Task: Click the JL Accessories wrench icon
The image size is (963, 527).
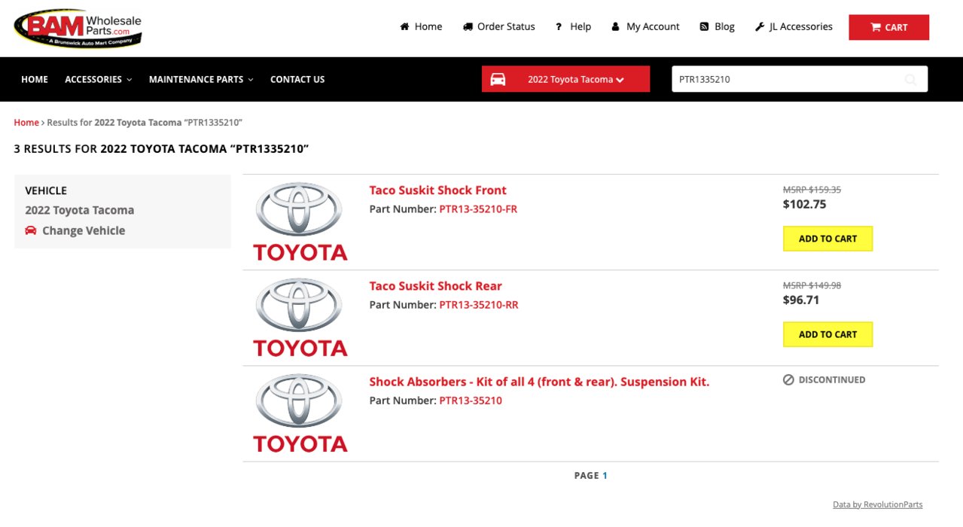Action: (x=760, y=26)
